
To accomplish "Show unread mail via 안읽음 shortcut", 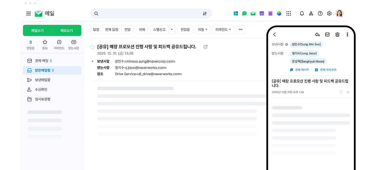I will pos(31,45).
